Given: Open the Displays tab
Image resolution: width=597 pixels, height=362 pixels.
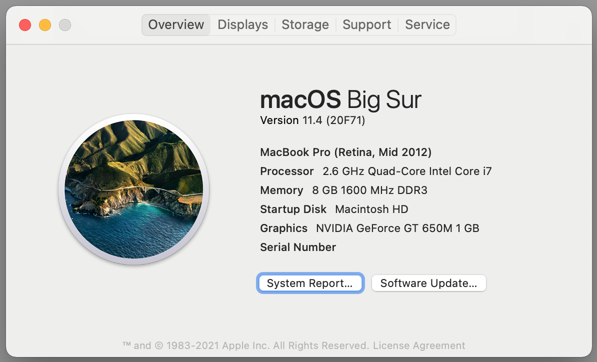Looking at the screenshot, I should pyautogui.click(x=242, y=24).
